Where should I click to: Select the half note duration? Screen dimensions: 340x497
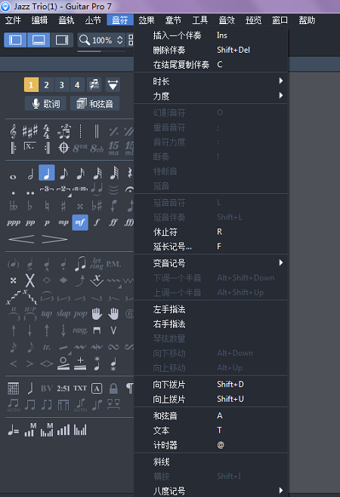(x=30, y=173)
